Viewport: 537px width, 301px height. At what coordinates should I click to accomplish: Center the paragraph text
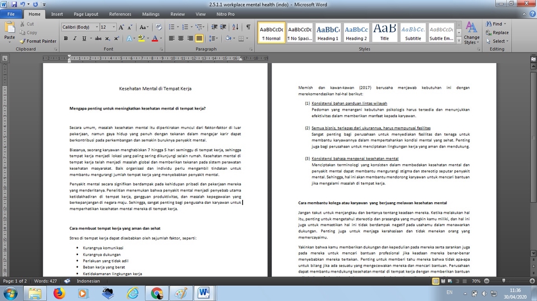(x=181, y=39)
